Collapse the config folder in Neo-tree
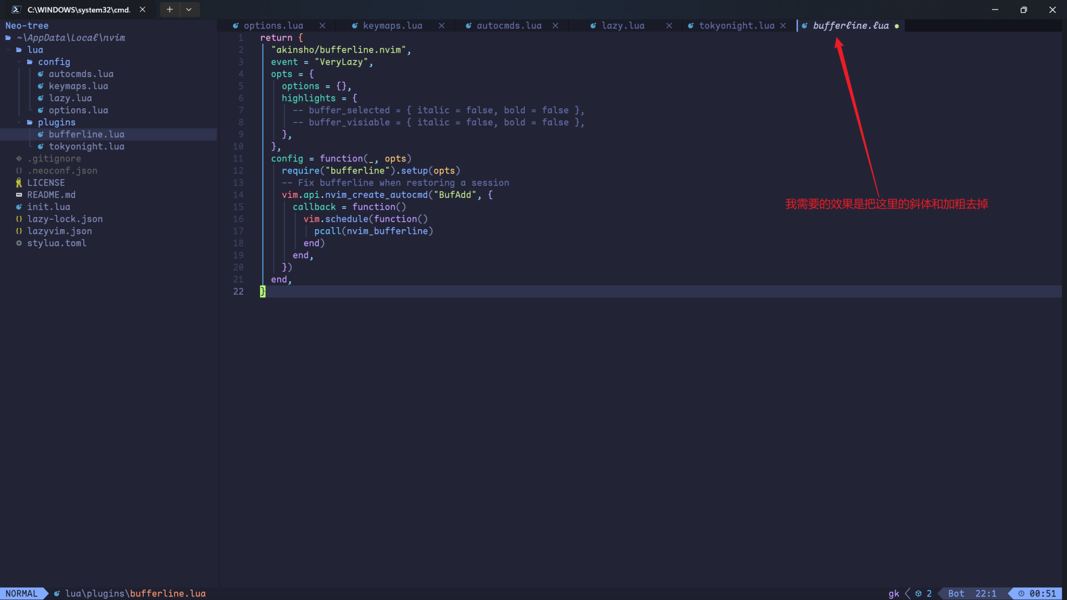The image size is (1067, 600). coord(54,61)
